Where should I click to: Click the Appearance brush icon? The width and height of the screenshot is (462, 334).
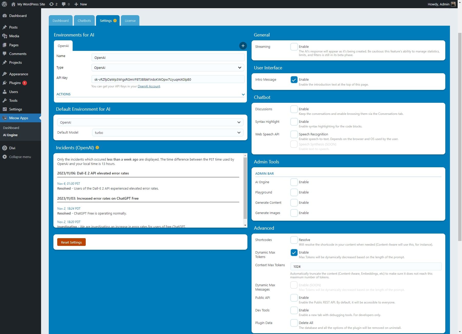[5, 74]
